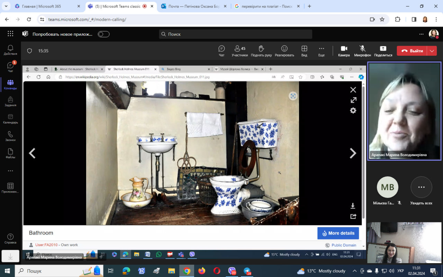Toggle the try new Teams switch
This screenshot has width=443, height=277.
click(x=103, y=34)
